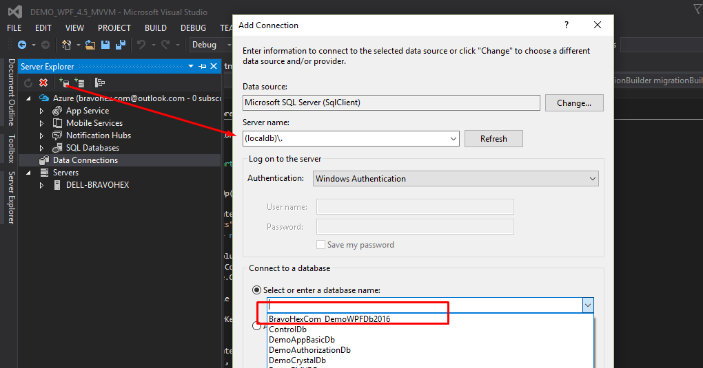Click the red X Stop Refresh icon
The image size is (703, 368).
[43, 83]
